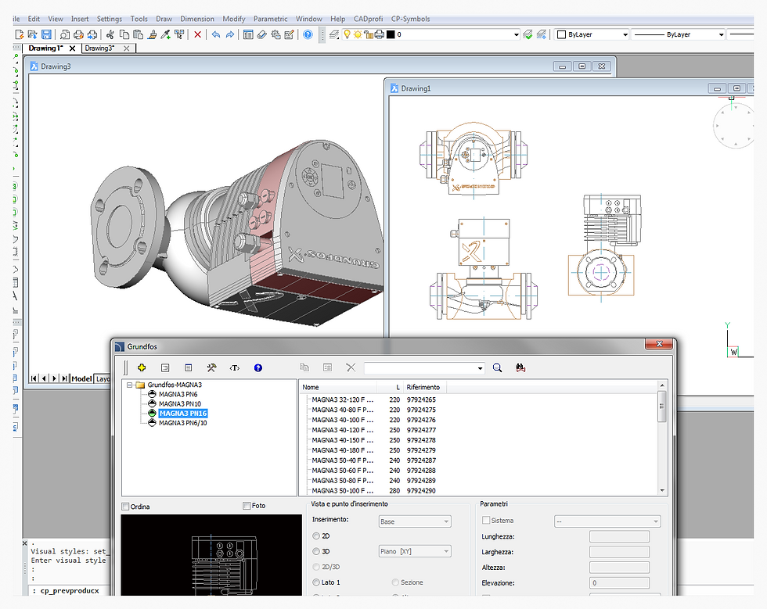
Task: Switch to the Model layout tab
Action: (81, 379)
